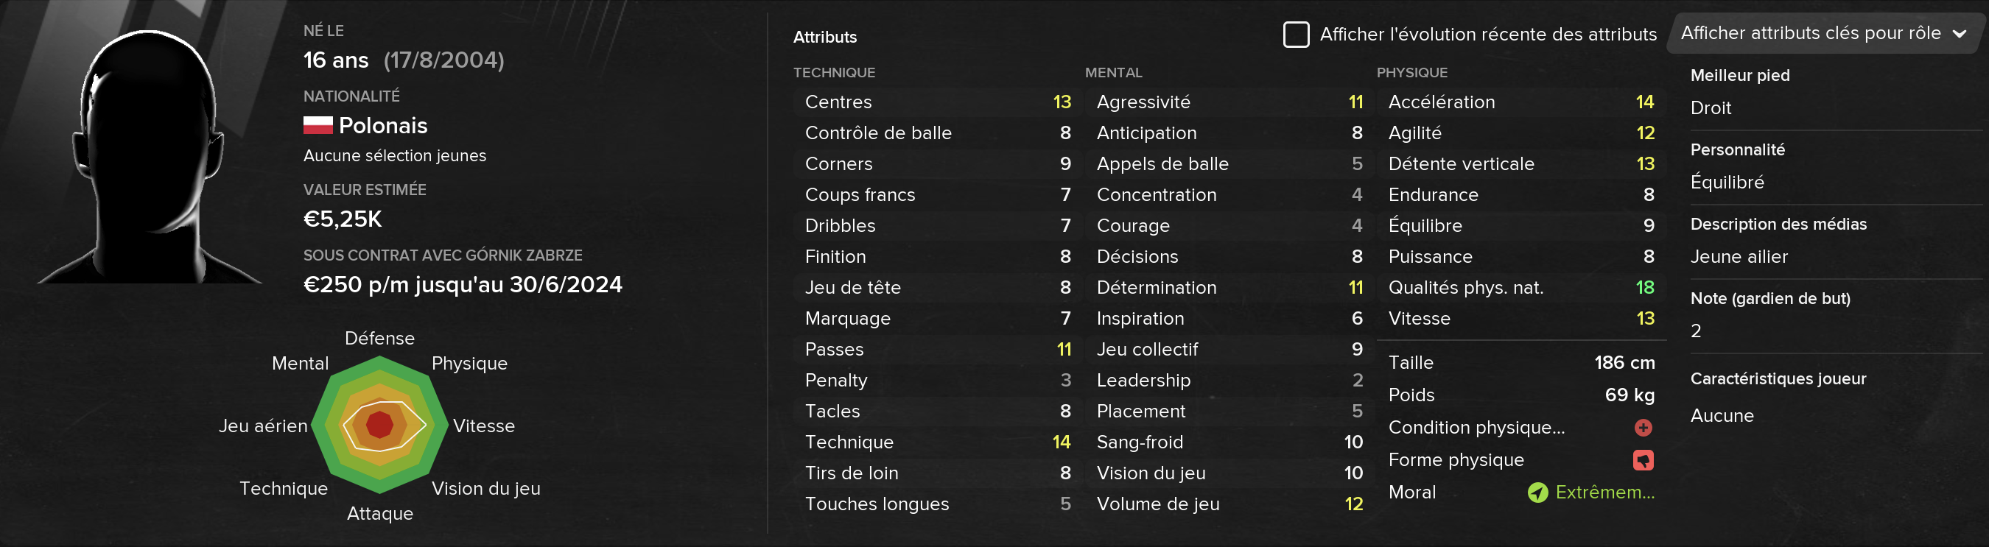Click the red Forme physique icon
The image size is (1989, 547).
click(x=1643, y=460)
